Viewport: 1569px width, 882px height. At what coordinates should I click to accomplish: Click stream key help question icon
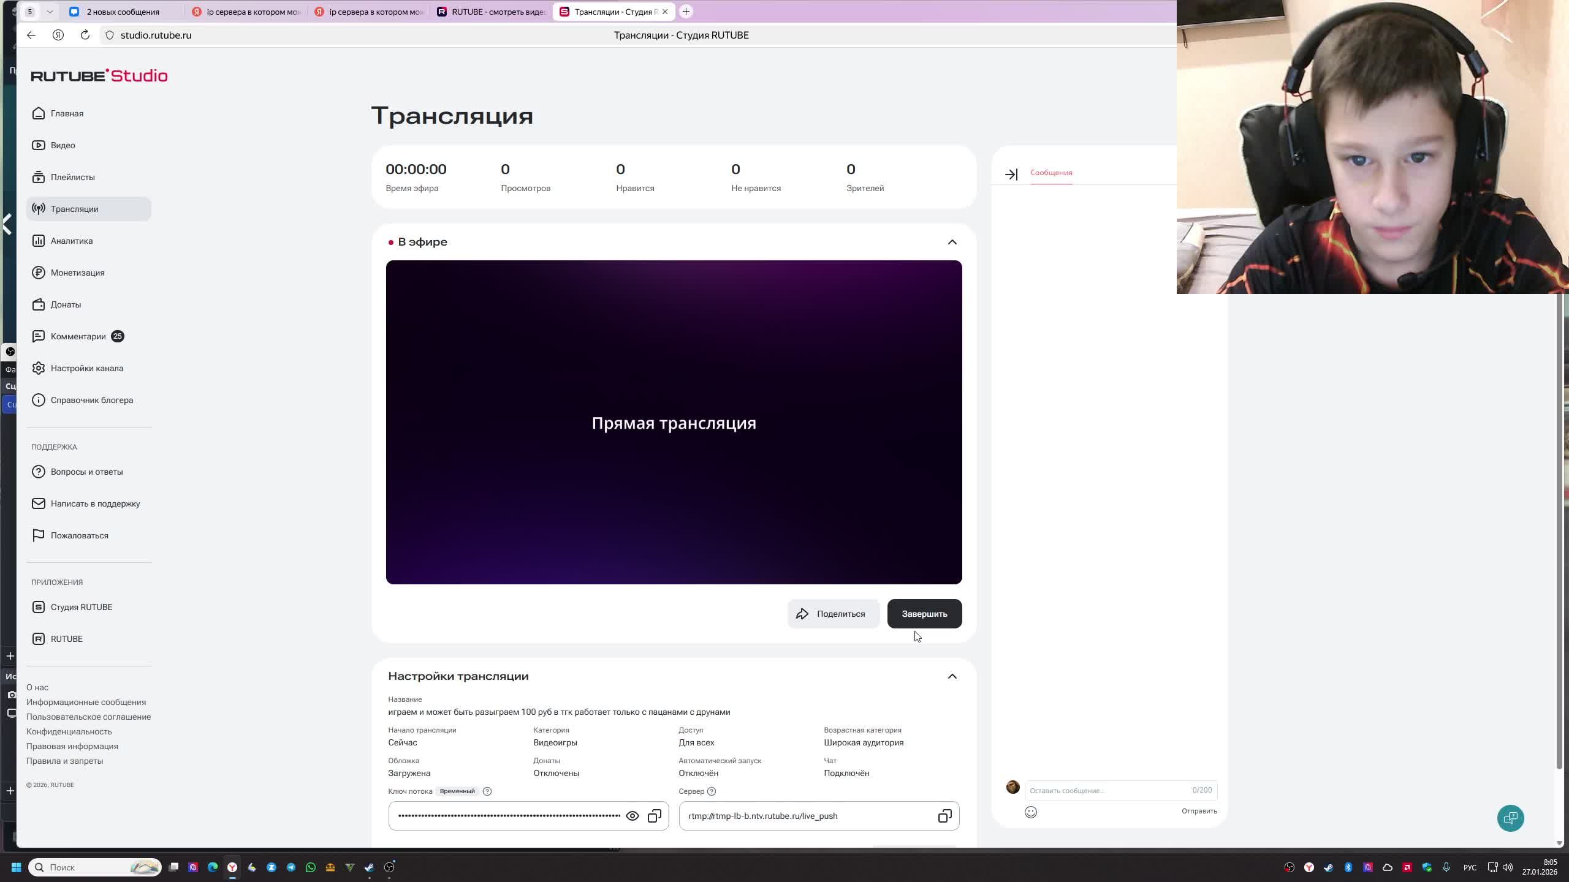(x=487, y=791)
